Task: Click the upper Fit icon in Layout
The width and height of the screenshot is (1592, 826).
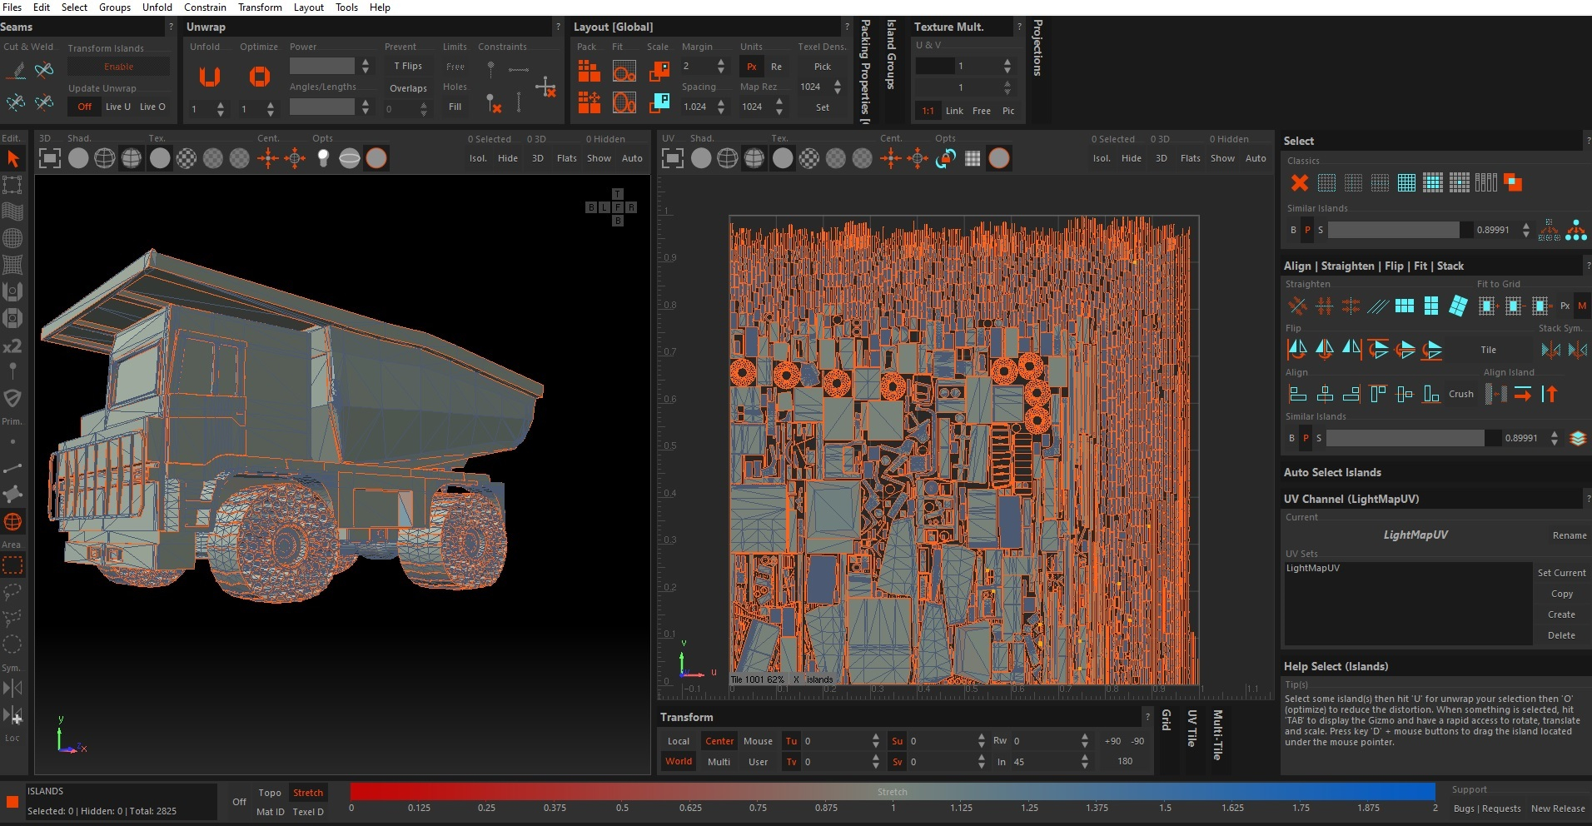Action: click(x=624, y=71)
